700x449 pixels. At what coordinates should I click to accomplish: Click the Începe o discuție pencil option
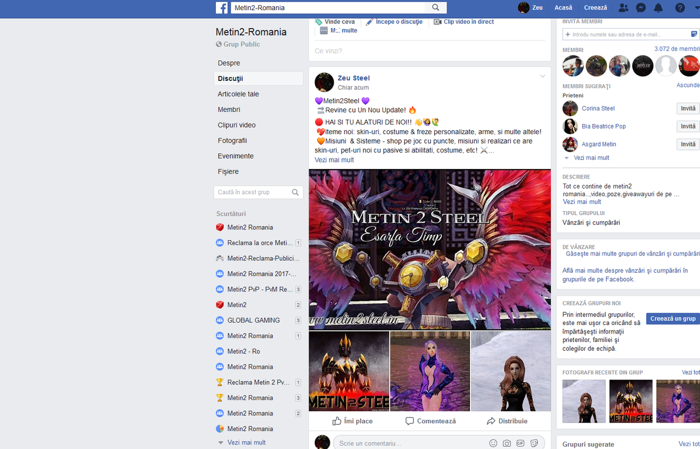click(x=394, y=22)
